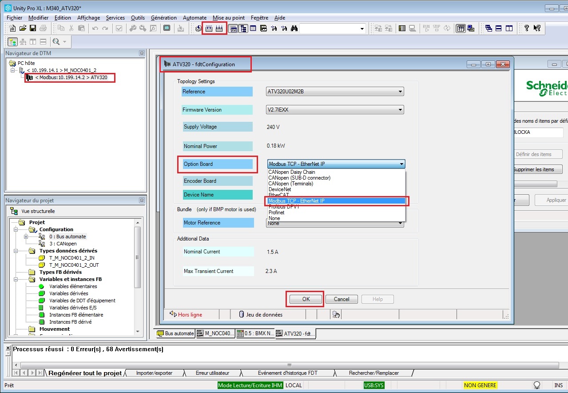Expand the 0 : Bus automate node
Viewport: 568px width, 393px height.
[x=26, y=237]
